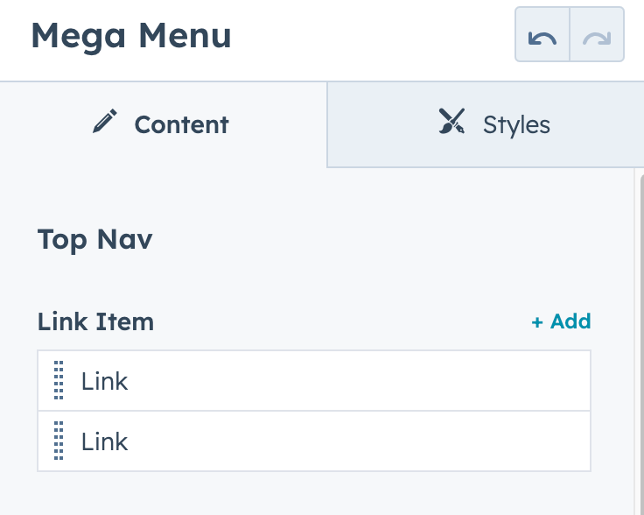Image resolution: width=644 pixels, height=515 pixels.
Task: Click the paintbrush icon on Styles tab
Action: [x=451, y=123]
